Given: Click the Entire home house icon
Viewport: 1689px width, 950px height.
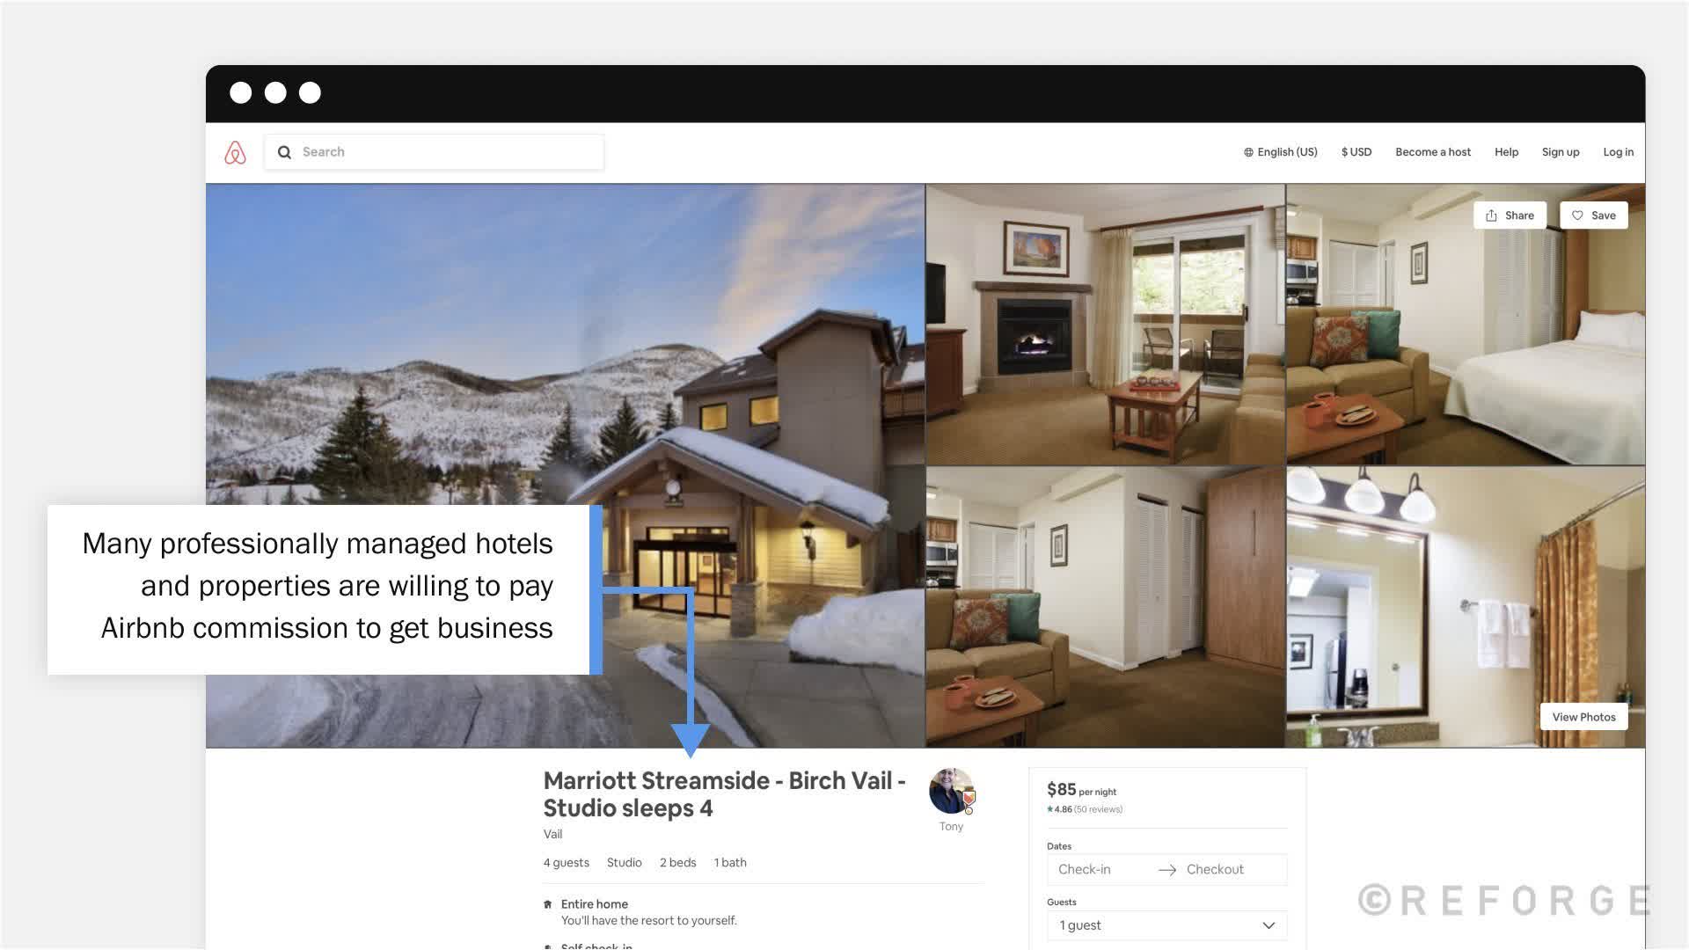Looking at the screenshot, I should 548,904.
